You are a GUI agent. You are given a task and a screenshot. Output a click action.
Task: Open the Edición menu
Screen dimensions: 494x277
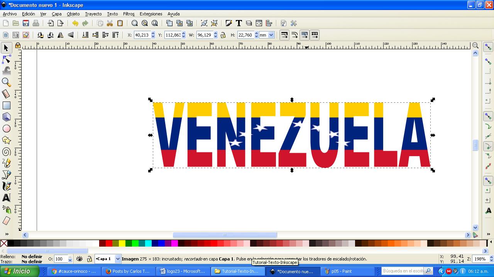click(x=29, y=14)
